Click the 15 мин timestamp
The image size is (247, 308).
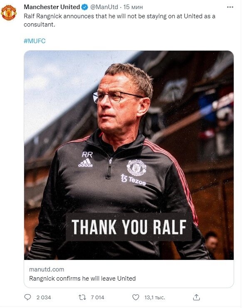pos(133,7)
